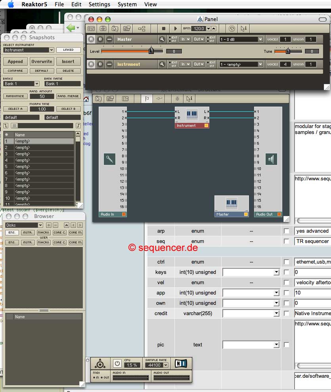Click the snapshot camera icon in Panel toolbar
Screen dimensions: 331x392
tap(103, 29)
